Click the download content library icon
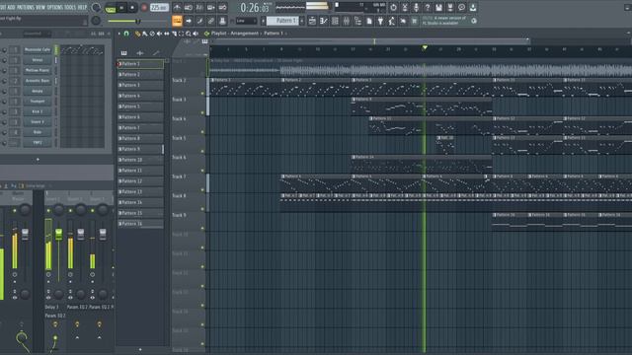 473,7
